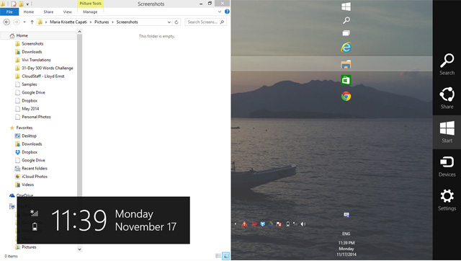Click the Windows Start button on the taskbar
Image resolution: width=461 pixels, height=261 pixels.
point(346,6)
